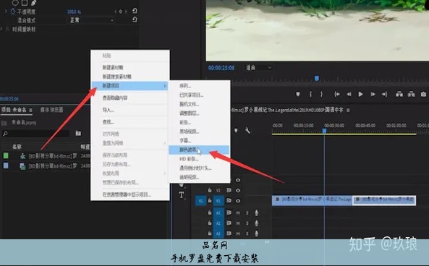This screenshot has width=429, height=266.
Task: Choose 透明视频... from the submenu
Action: click(x=199, y=177)
